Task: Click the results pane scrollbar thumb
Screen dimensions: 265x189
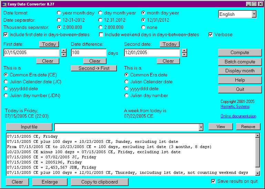Action: coord(257,153)
